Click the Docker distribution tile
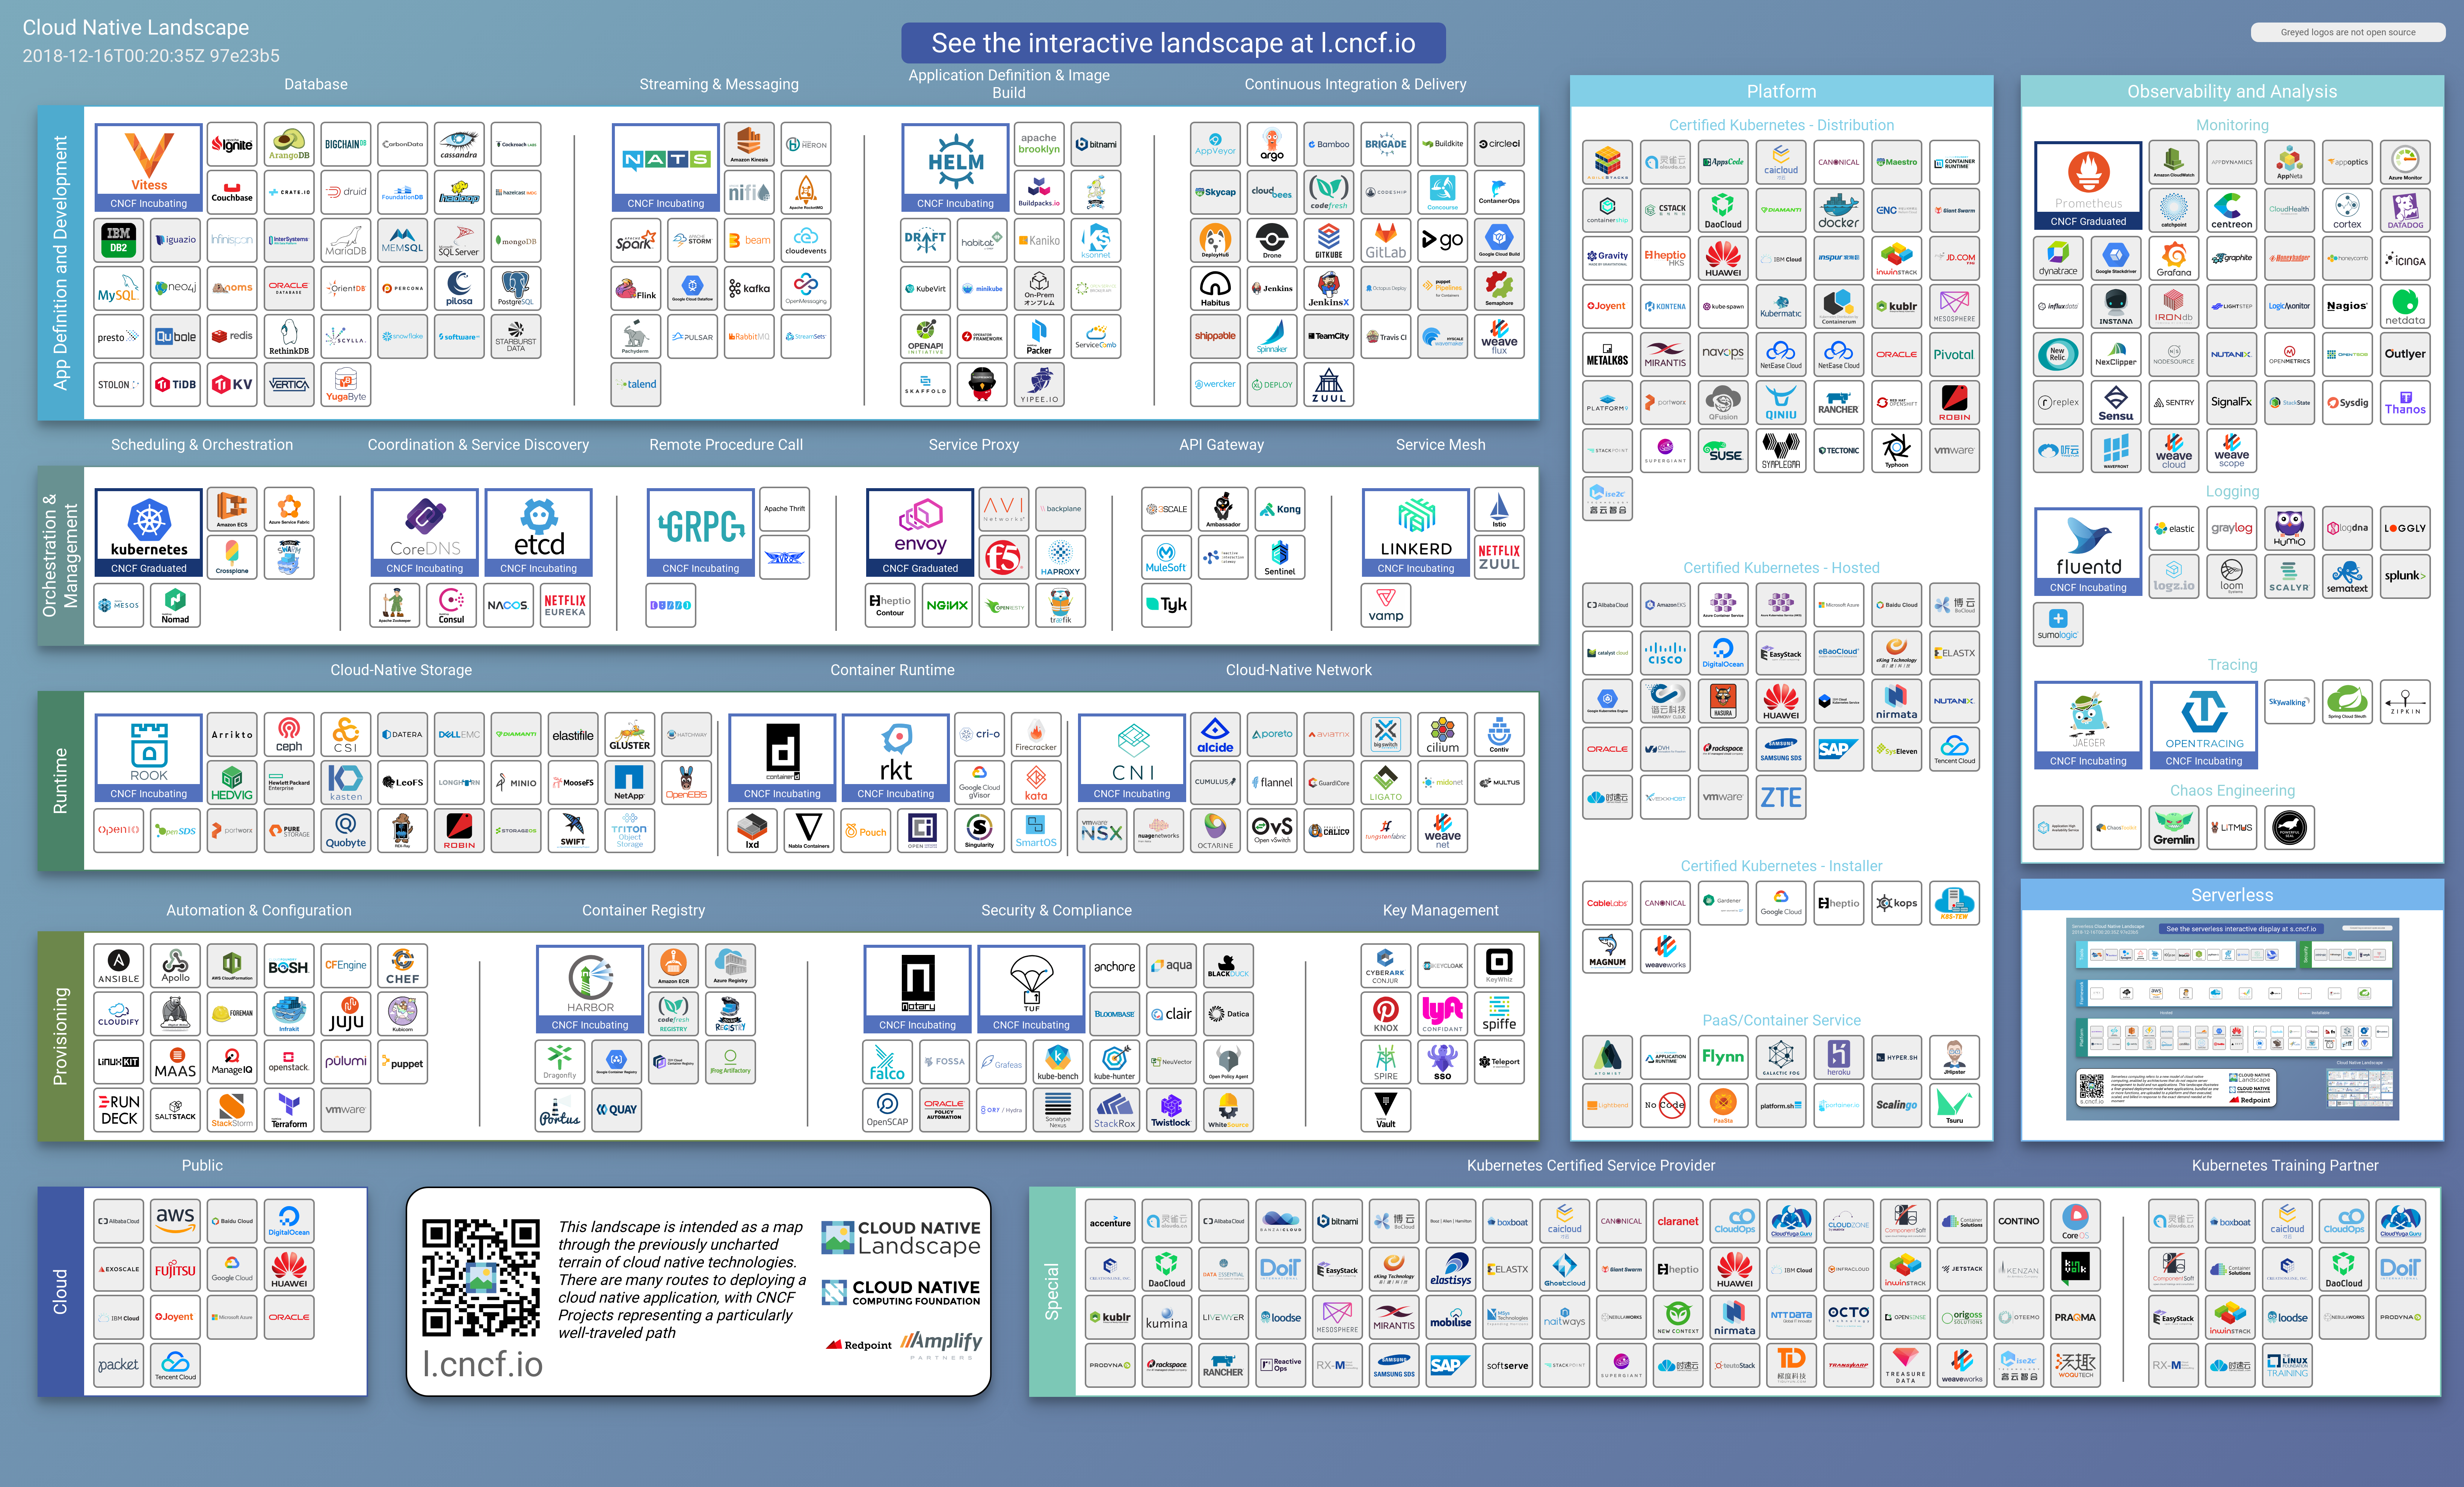 click(x=1838, y=210)
